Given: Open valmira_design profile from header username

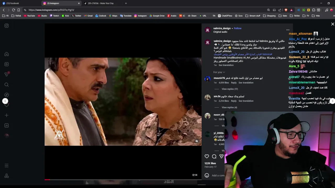Looking at the screenshot, I should (222, 28).
